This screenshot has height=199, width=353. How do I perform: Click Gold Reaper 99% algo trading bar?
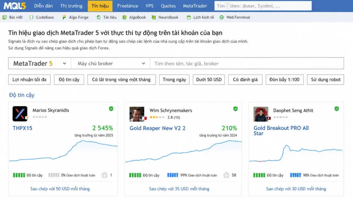point(173,175)
